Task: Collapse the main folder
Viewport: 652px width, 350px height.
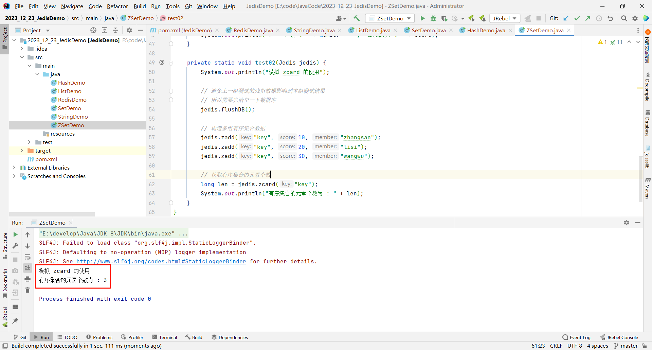Action: coord(30,66)
